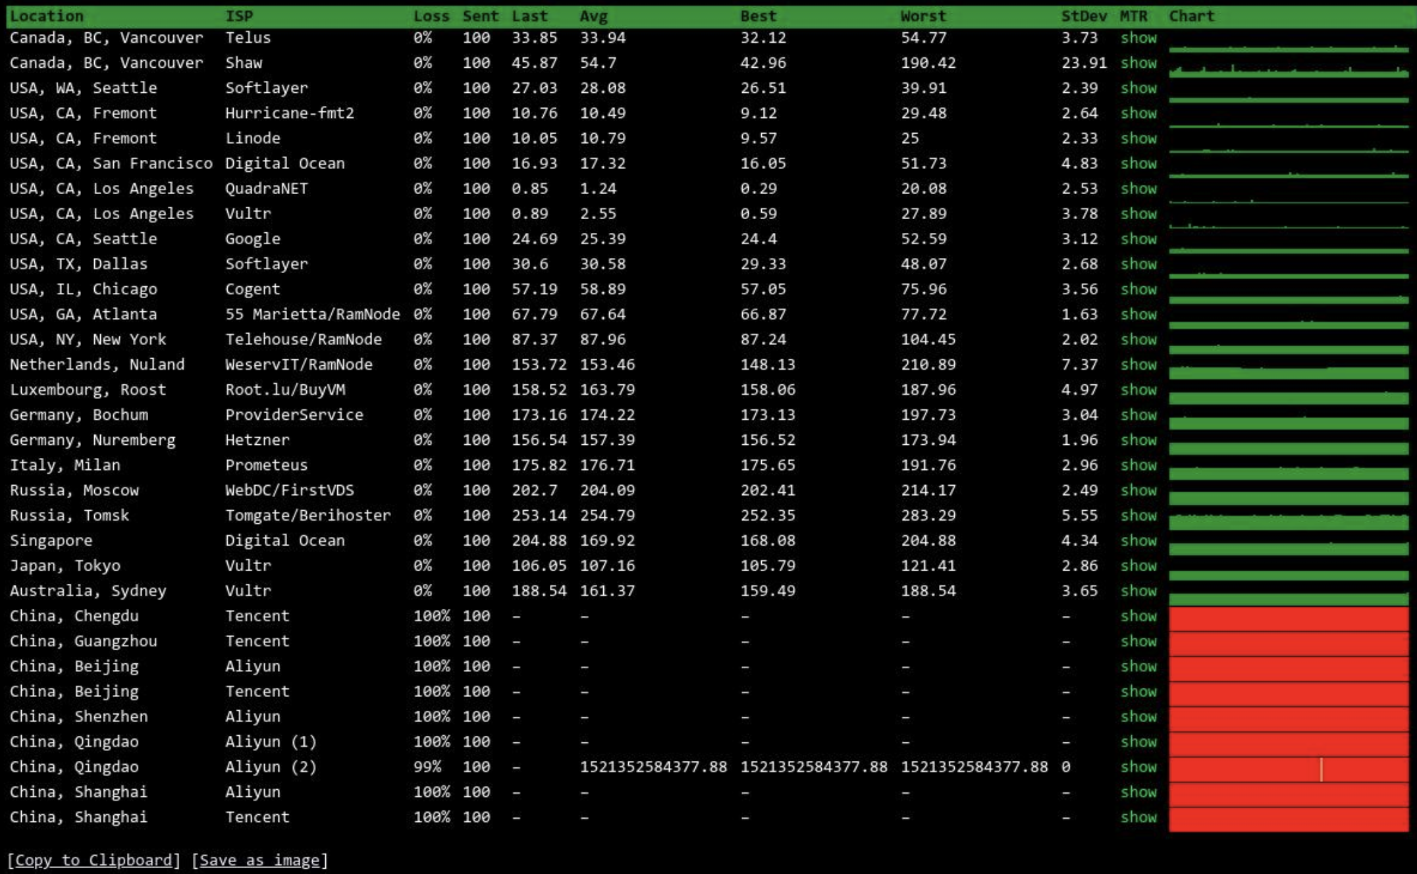Image resolution: width=1417 pixels, height=874 pixels.
Task: Click green chart for Russia Tomsk row
Action: pyautogui.click(x=1288, y=521)
